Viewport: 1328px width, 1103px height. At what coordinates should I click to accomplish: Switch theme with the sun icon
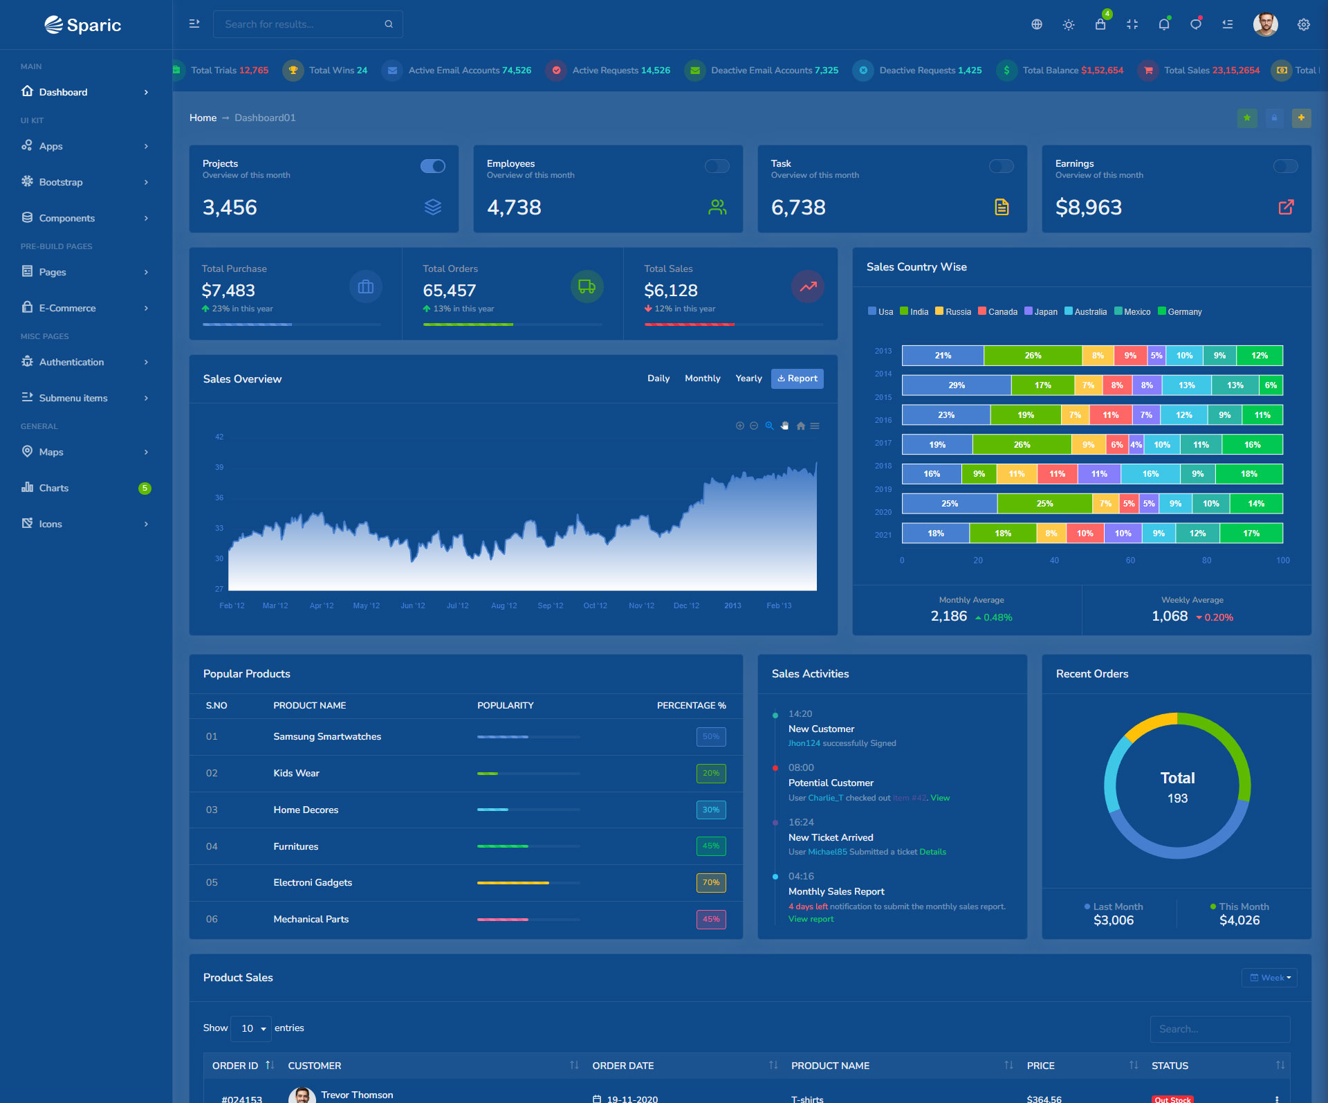(1068, 24)
